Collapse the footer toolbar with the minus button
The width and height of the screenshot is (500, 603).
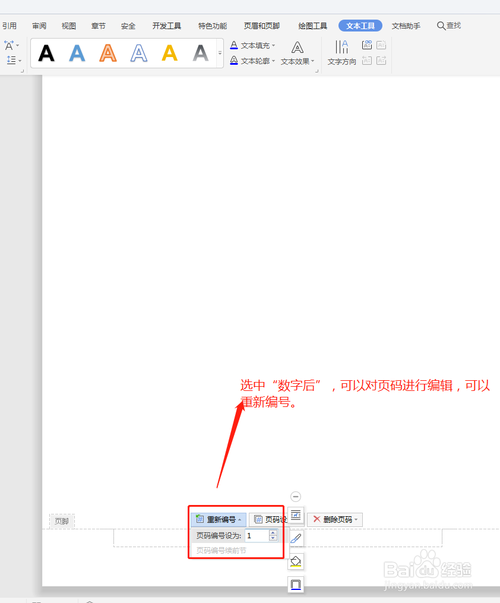(296, 497)
